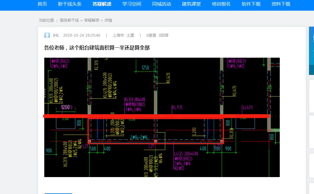Image resolution: width=314 pixels, height=194 pixels.
Task: Open the 建筑课堂 navigation item
Action: click(192, 4)
